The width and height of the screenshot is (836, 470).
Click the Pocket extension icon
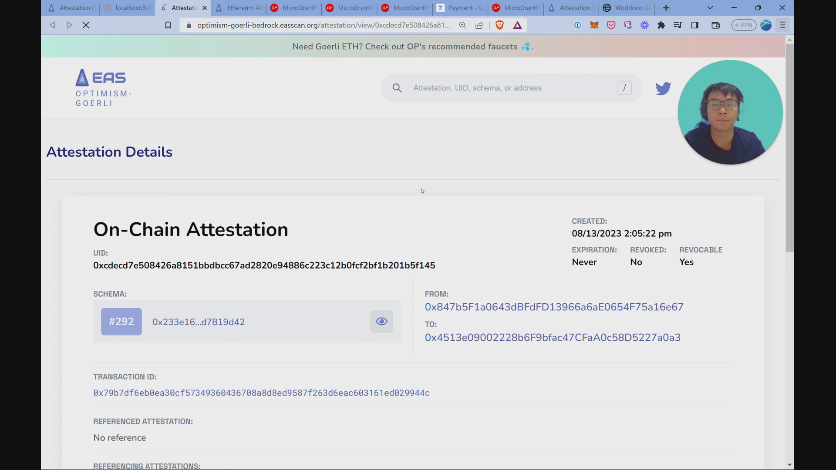click(x=611, y=25)
